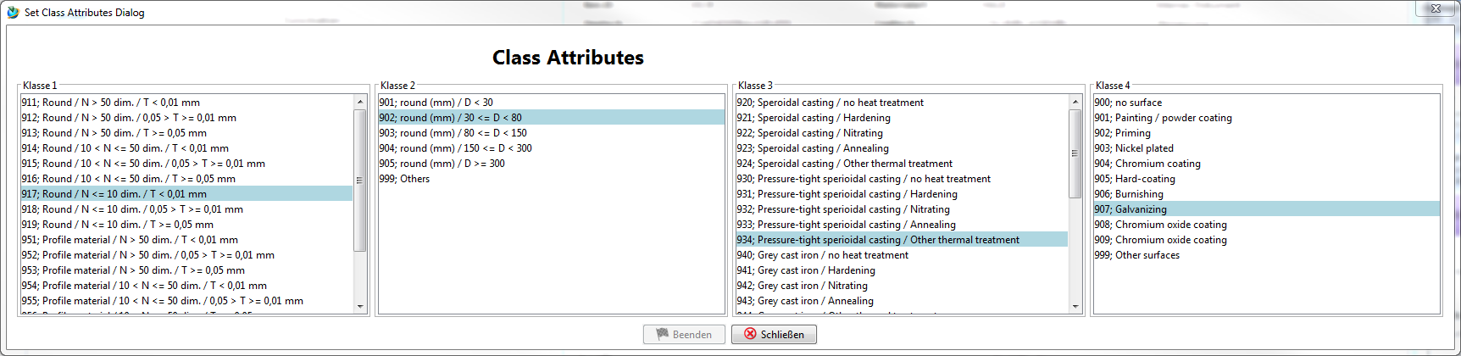Image resolution: width=1461 pixels, height=356 pixels.
Task: Click the down arrow of Klasse 1 scrollbar
Action: (x=360, y=307)
